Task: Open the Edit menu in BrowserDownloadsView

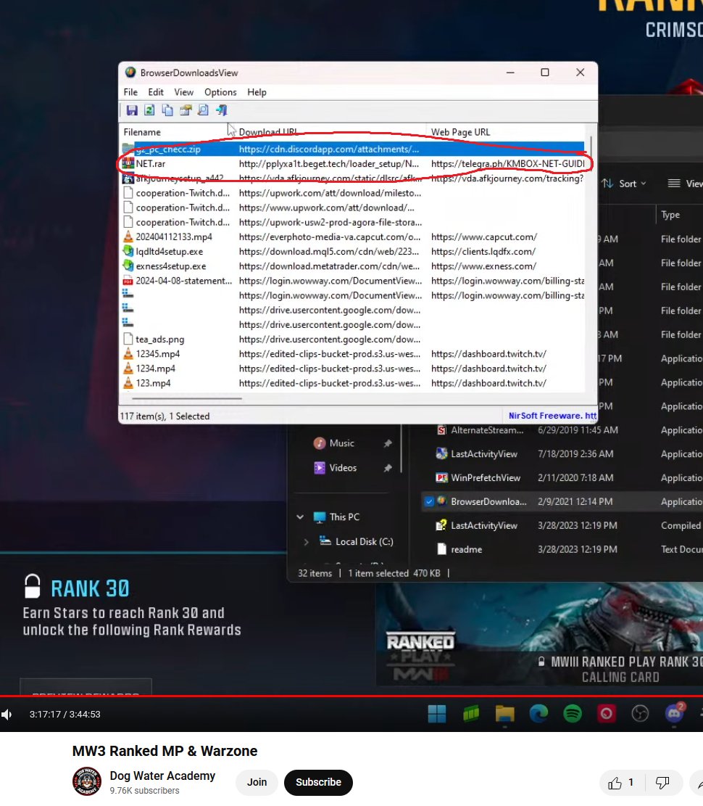Action: (x=156, y=92)
